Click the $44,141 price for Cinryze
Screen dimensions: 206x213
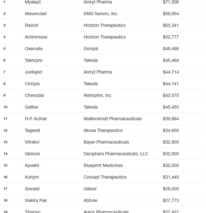coord(171,84)
